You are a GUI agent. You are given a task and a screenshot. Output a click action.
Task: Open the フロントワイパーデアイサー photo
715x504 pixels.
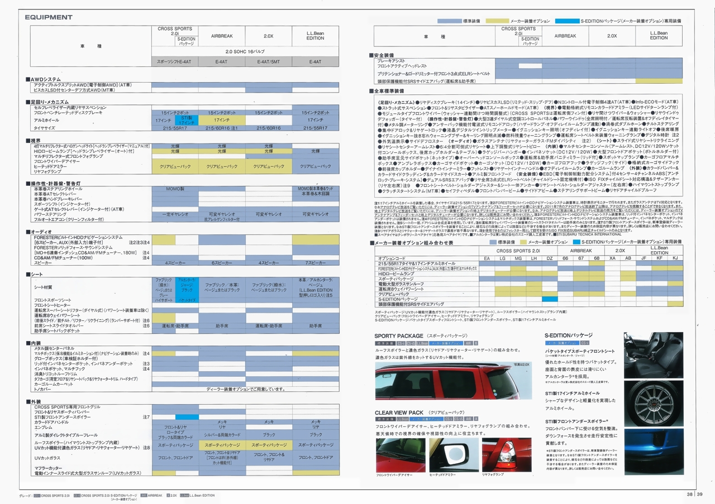(x=400, y=454)
